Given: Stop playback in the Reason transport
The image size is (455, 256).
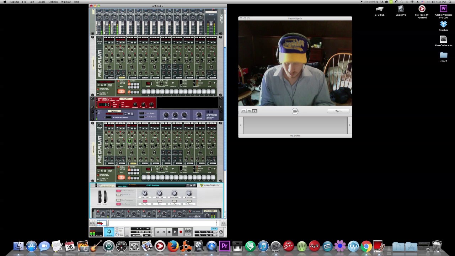Looking at the screenshot, I should [x=169, y=232].
